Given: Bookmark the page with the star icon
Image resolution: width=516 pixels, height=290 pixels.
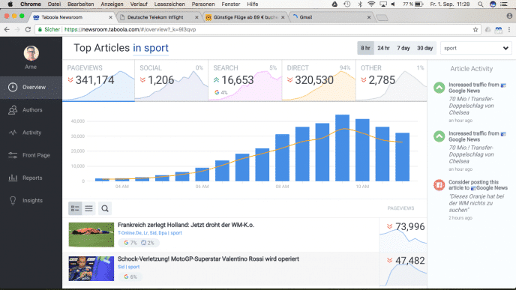Looking at the screenshot, I should tap(475, 29).
